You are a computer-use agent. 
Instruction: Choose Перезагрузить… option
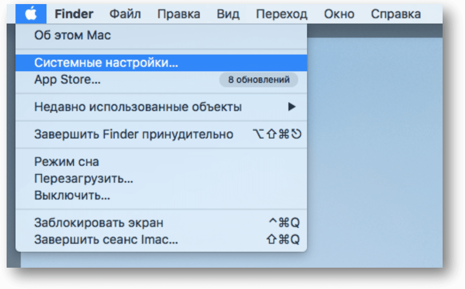(161, 179)
